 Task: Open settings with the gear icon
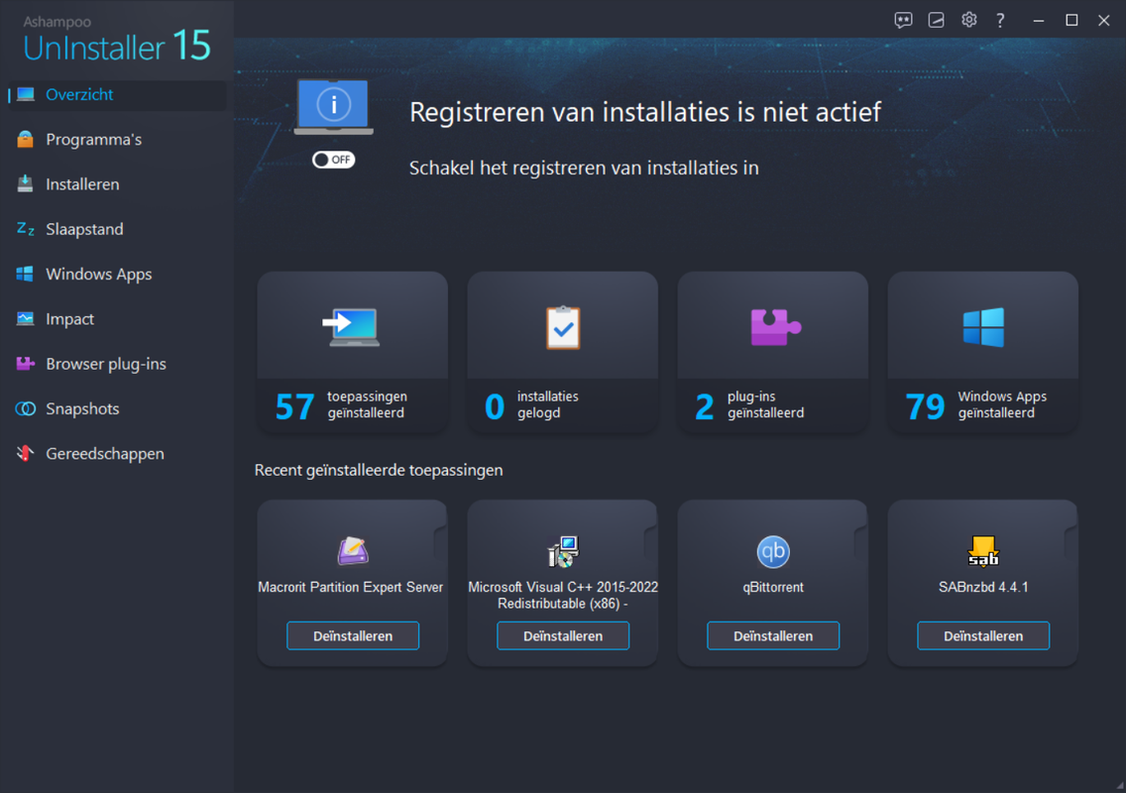click(x=968, y=20)
